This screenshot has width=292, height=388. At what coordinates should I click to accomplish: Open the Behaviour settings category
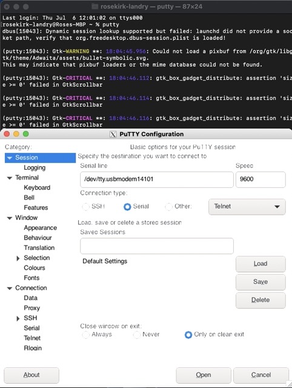38,238
